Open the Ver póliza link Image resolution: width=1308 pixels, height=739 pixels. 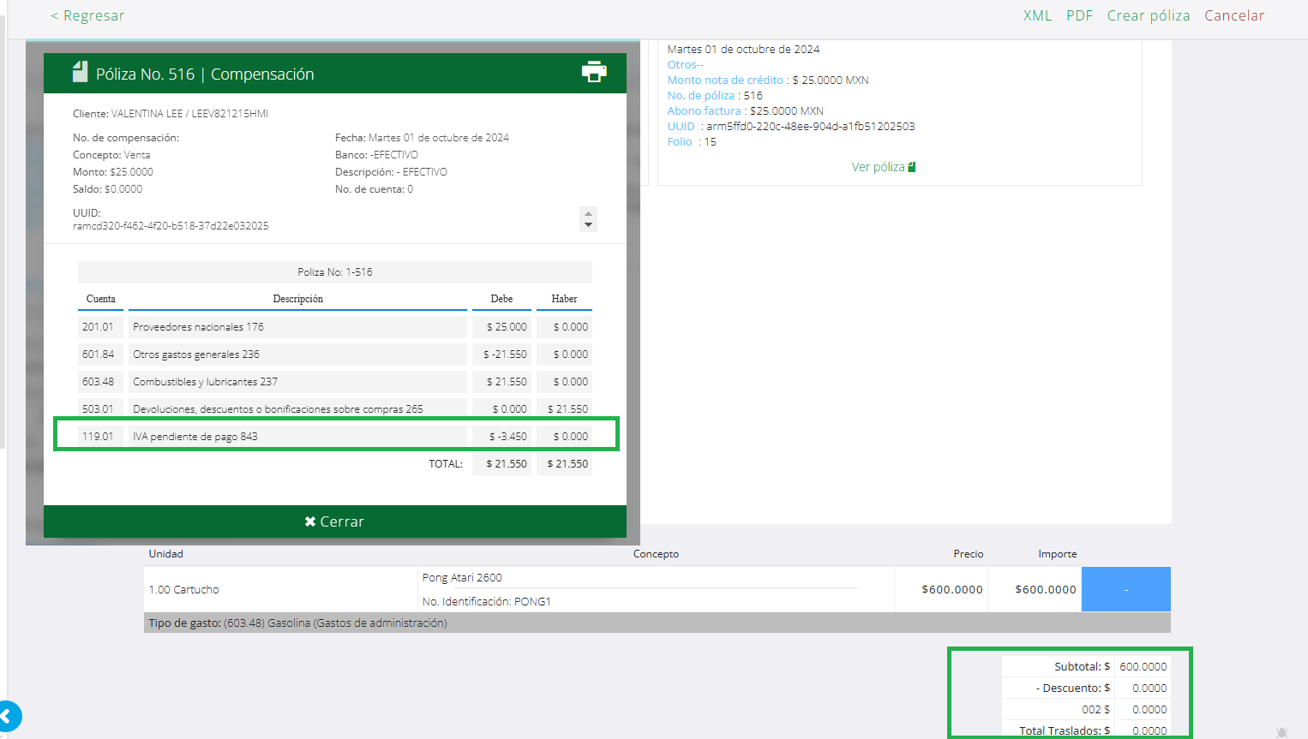[x=878, y=167]
